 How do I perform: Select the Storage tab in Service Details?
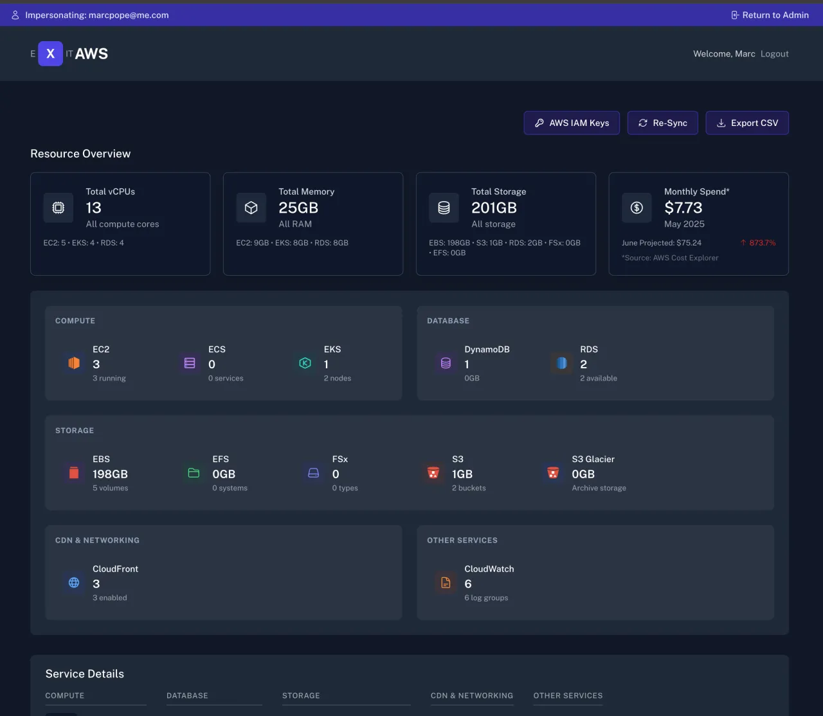301,695
